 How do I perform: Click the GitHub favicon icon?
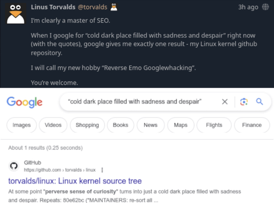[x=13, y=166]
